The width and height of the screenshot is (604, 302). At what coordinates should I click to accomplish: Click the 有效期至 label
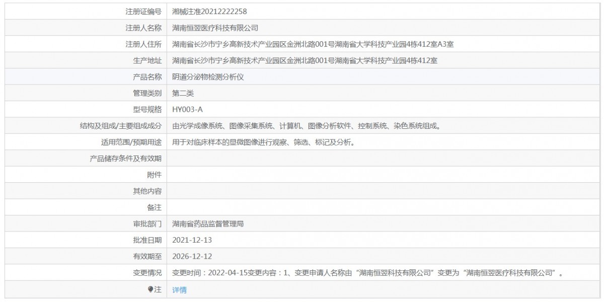147,257
